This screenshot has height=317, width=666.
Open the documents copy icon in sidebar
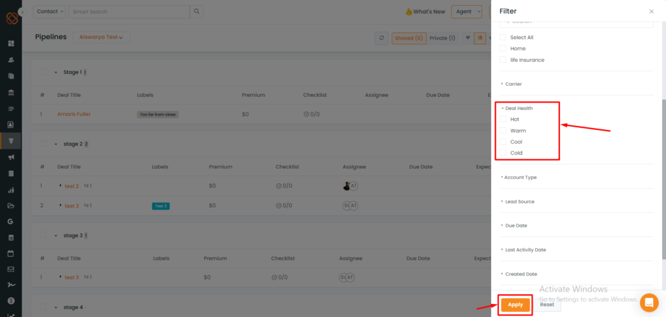11,77
